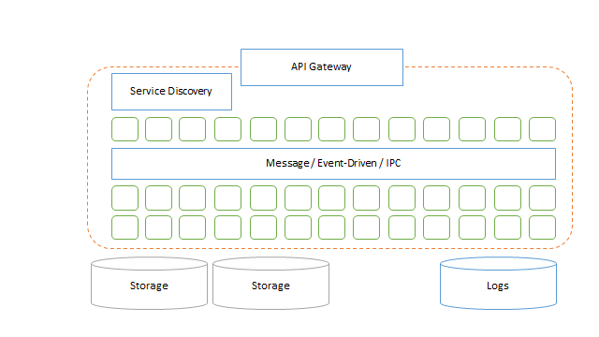Click the API Gateway box
Image resolution: width=599 pixels, height=337 pixels.
pos(322,67)
